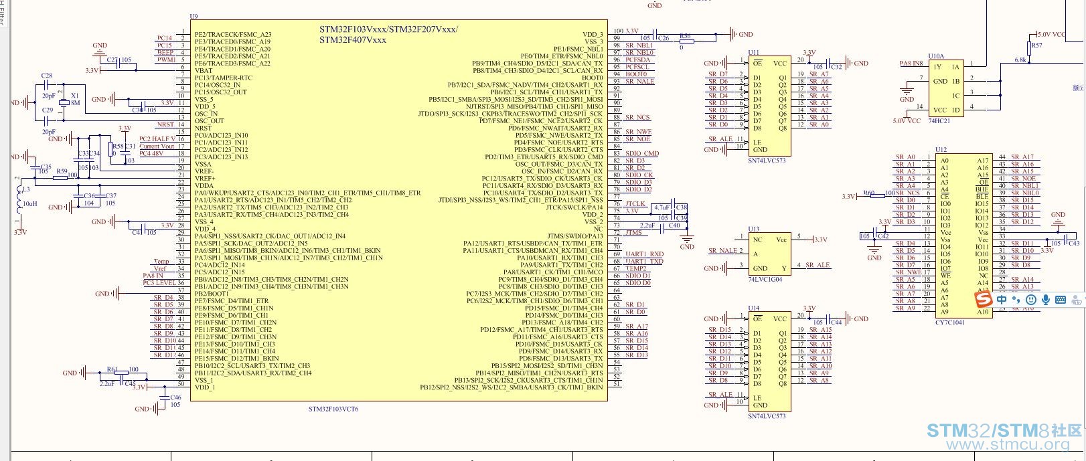Select the 74HC21 part label

[x=939, y=121]
